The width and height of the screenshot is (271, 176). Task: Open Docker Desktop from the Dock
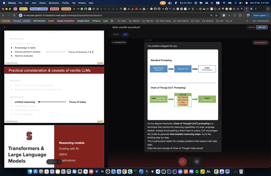pos(180,172)
